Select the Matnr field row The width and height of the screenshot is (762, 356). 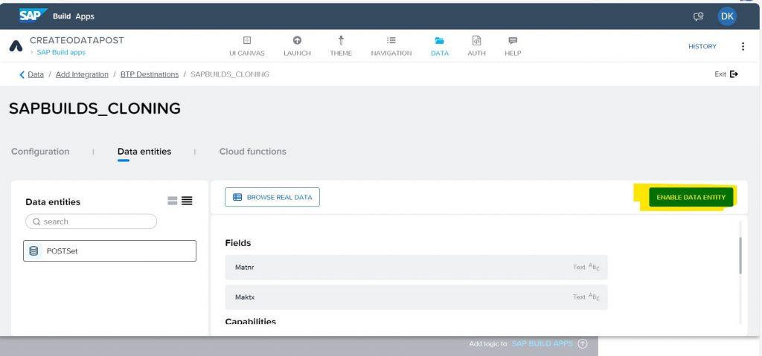(416, 267)
